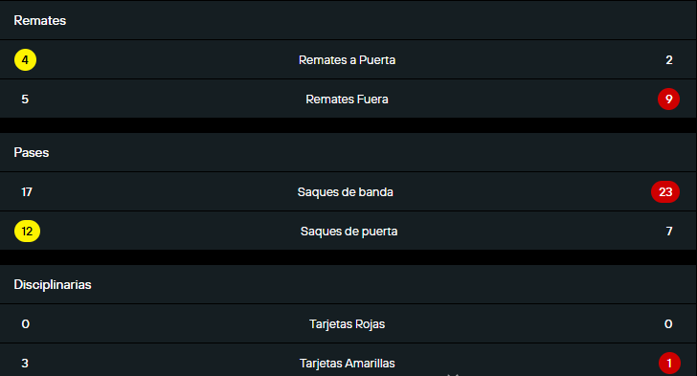Image resolution: width=697 pixels, height=376 pixels.
Task: Click the value 17 for Saques de banda
Action: point(27,192)
